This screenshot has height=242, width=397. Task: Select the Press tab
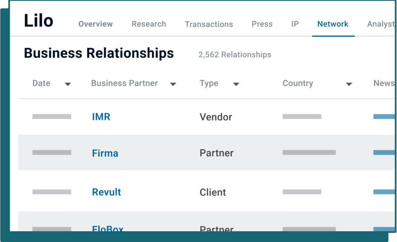click(262, 24)
